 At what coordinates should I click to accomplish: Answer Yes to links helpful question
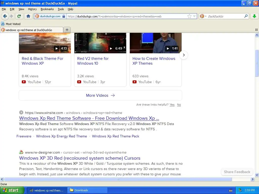(172, 105)
